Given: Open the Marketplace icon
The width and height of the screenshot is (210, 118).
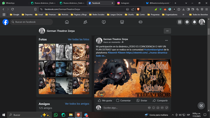Looking at the screenshot, I should (x=122, y=22).
